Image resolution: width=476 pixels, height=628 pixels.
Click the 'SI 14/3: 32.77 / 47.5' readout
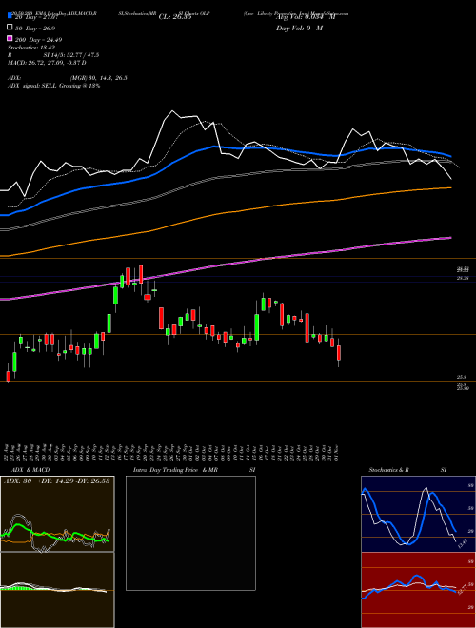(x=71, y=55)
